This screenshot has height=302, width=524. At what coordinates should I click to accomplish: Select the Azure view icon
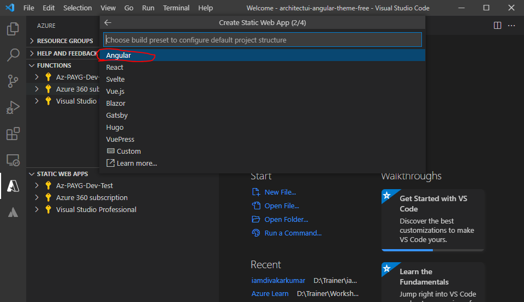point(13,186)
